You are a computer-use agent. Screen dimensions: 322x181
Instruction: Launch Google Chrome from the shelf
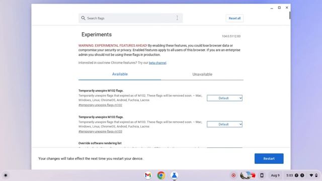pyautogui.click(x=161, y=175)
